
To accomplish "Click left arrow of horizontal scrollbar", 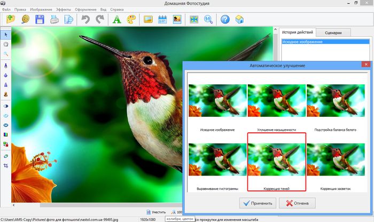I will pos(13,205).
